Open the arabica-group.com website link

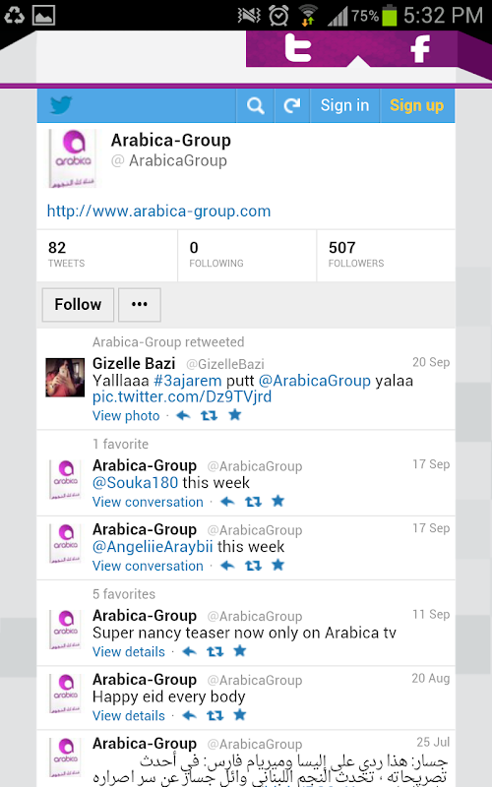point(158,211)
